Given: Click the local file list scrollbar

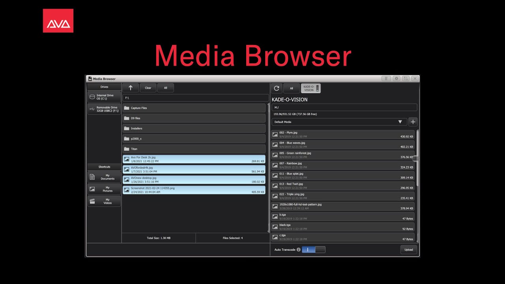Looking at the screenshot, I should tap(269, 168).
